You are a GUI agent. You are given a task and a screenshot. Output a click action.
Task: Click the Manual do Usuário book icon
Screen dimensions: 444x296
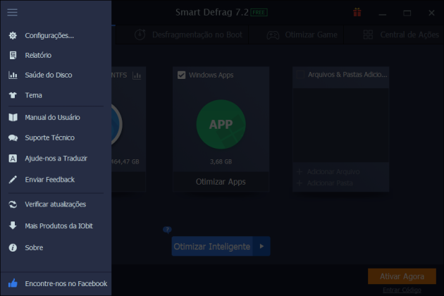(x=13, y=117)
